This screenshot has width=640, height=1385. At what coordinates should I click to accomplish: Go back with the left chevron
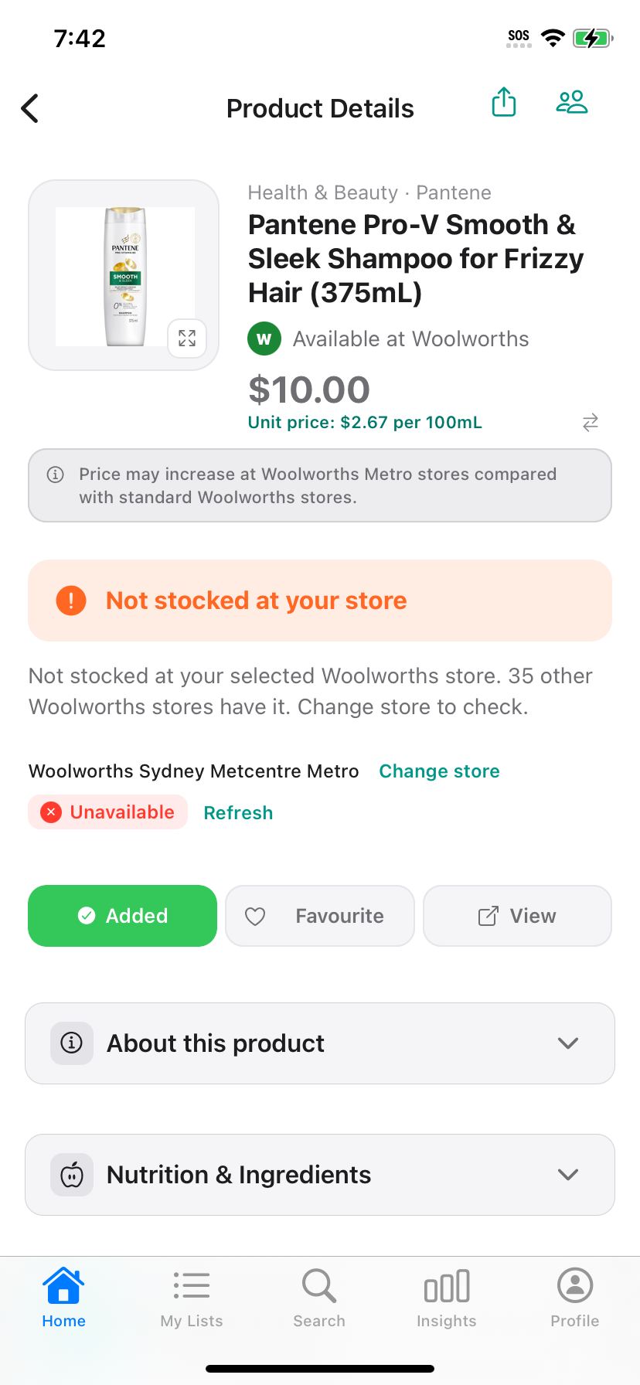tap(29, 108)
